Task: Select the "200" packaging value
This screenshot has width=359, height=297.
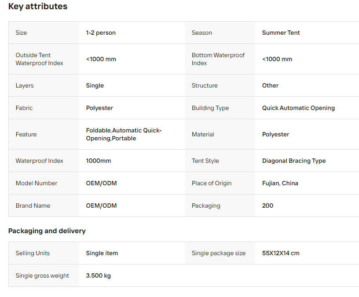Action: point(267,205)
